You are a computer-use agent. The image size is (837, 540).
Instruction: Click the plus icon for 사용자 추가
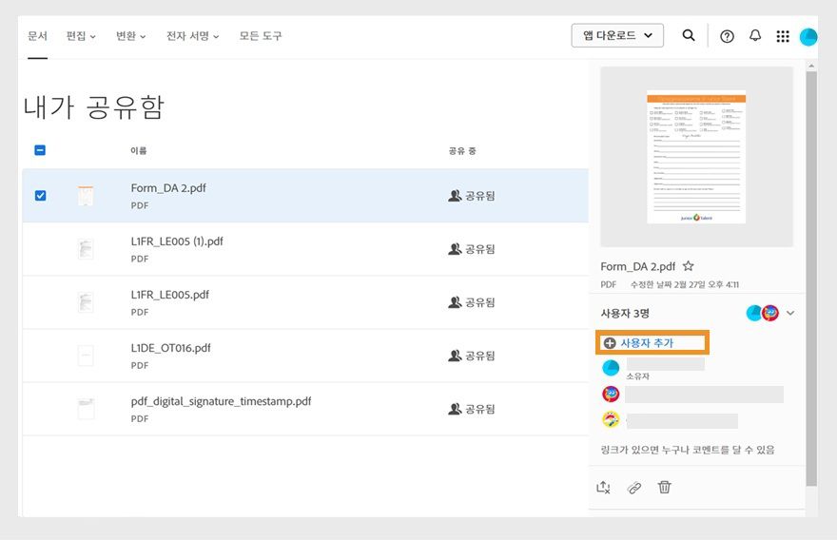[610, 343]
